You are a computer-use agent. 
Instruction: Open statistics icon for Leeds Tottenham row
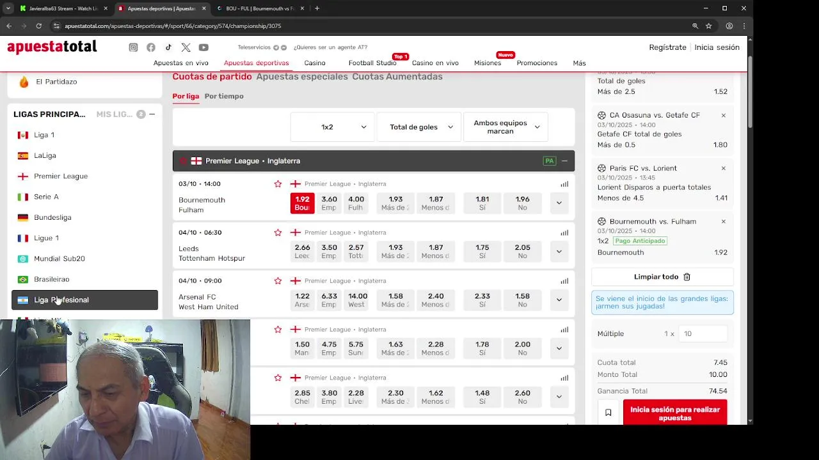[564, 233]
